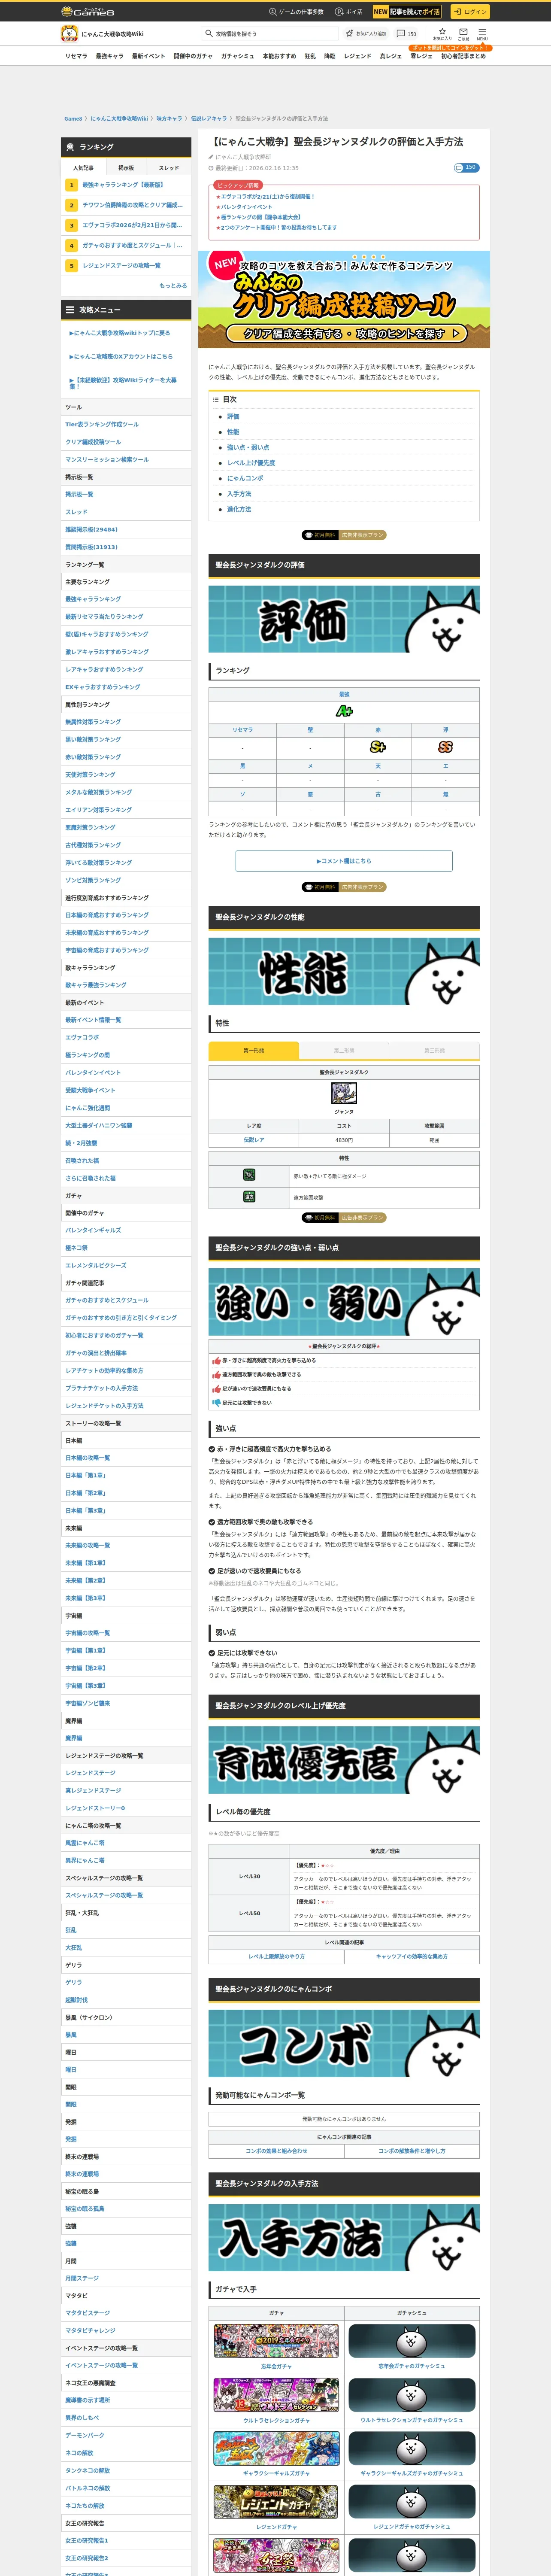The image size is (551, 2576).
Task: Click the SS rank icon under 浮
Action: tap(446, 747)
